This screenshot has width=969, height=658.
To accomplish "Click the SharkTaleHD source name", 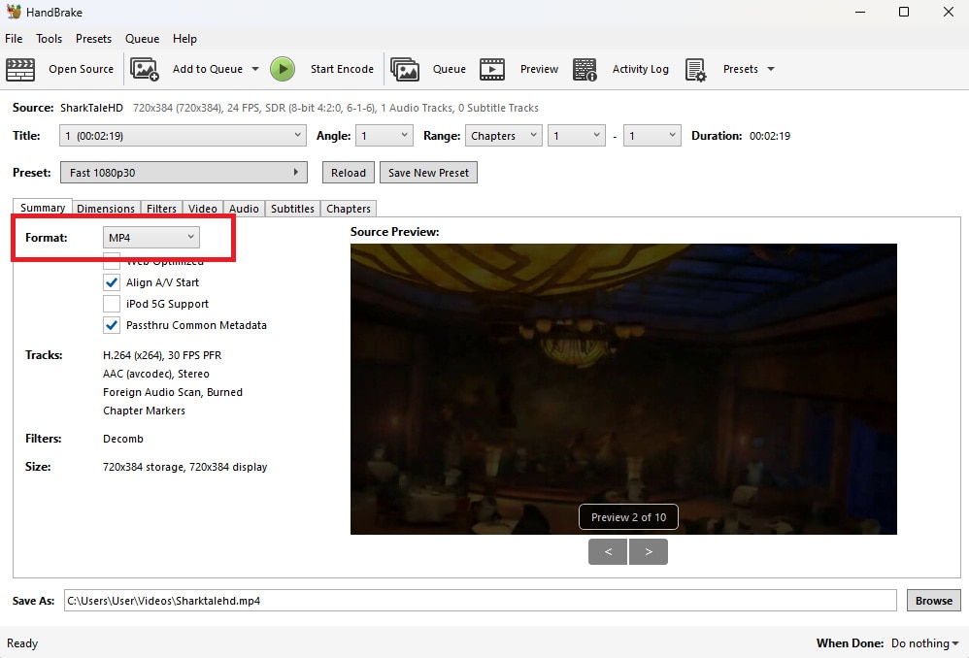I will click(91, 108).
